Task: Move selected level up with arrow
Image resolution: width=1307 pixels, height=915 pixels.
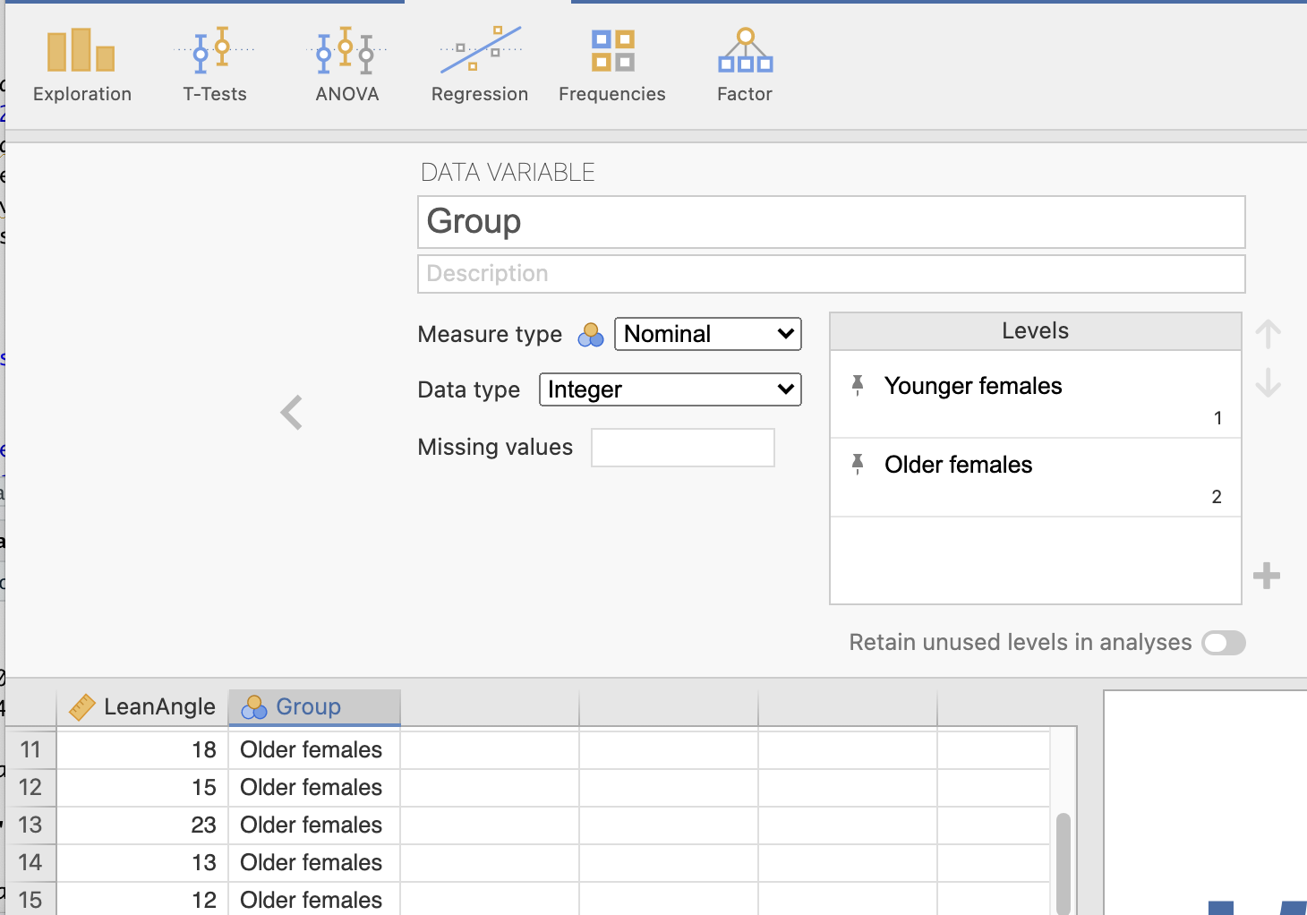Action: click(x=1268, y=335)
